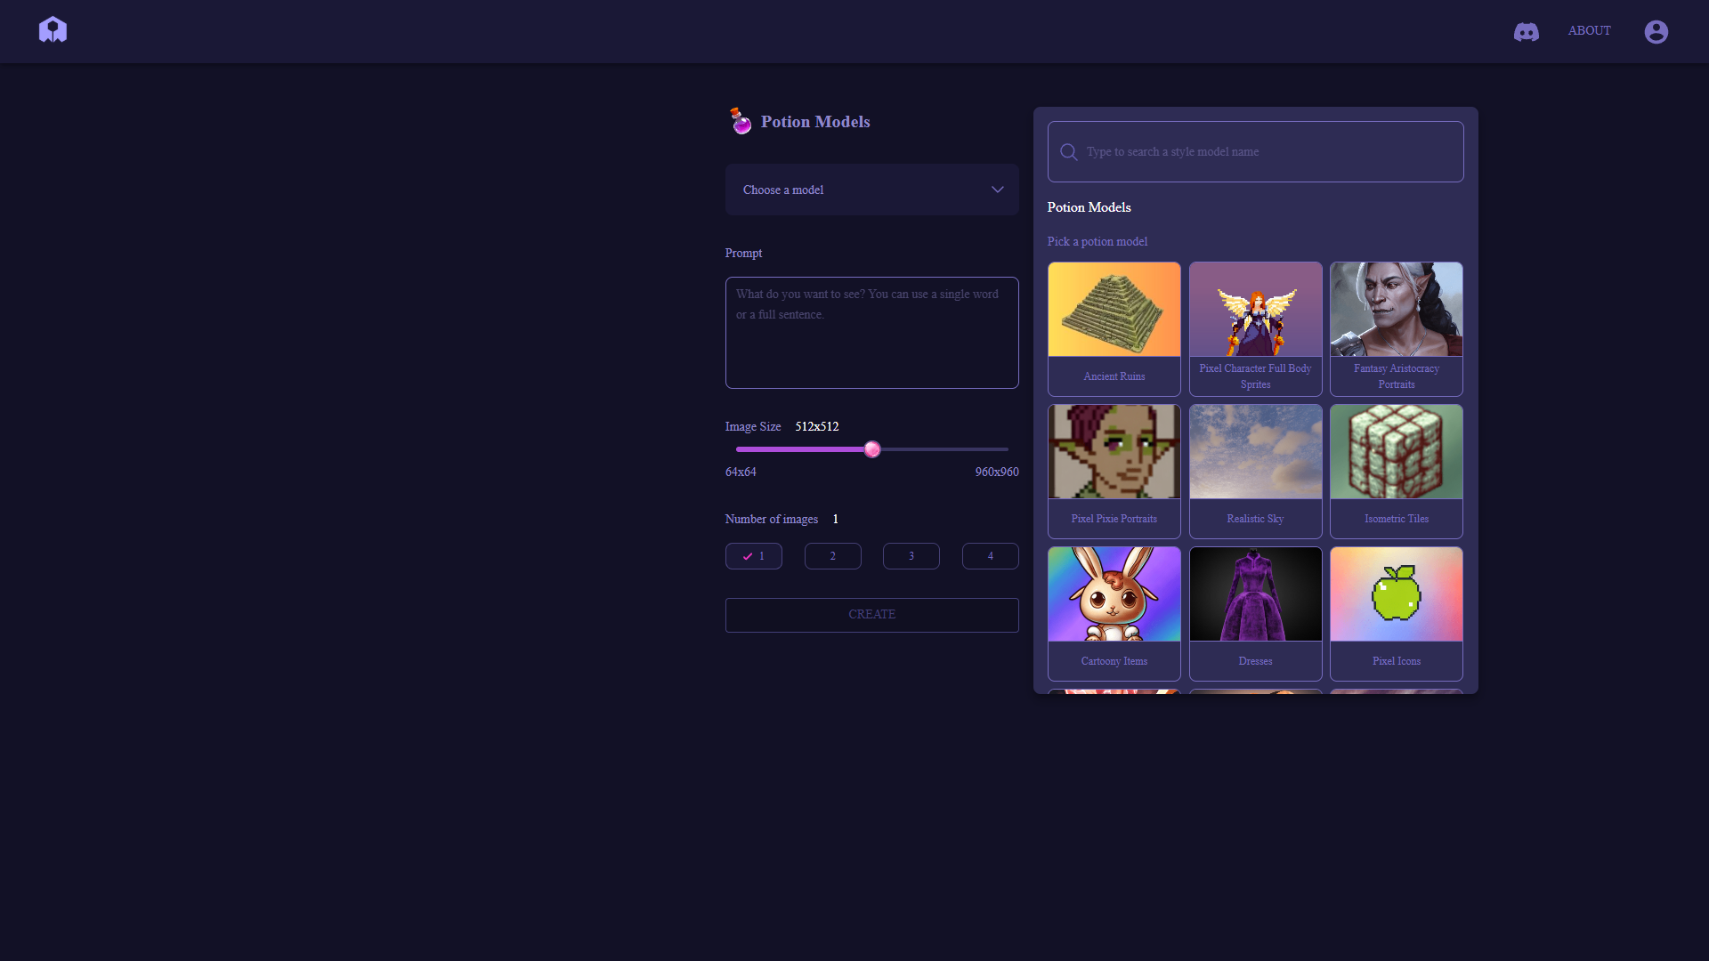This screenshot has width=1709, height=961.
Task: Click the CREATE button
Action: click(x=872, y=615)
